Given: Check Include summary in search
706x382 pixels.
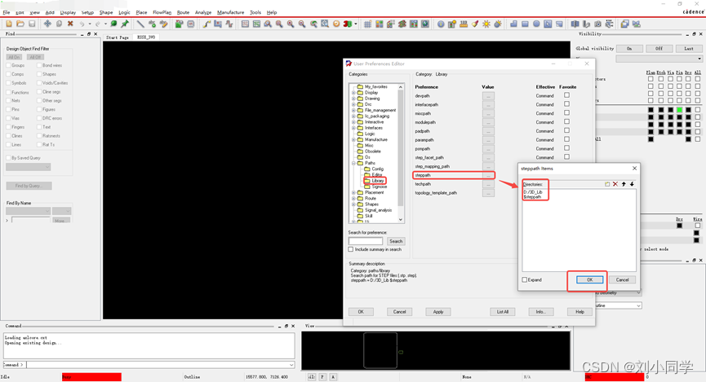Looking at the screenshot, I should 352,249.
